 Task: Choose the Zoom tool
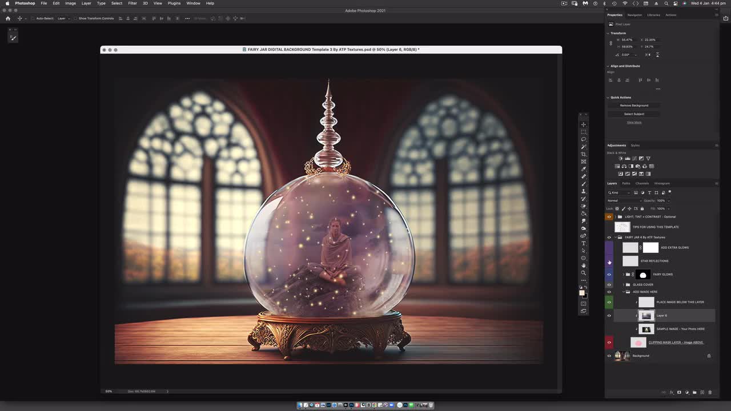[x=583, y=273]
